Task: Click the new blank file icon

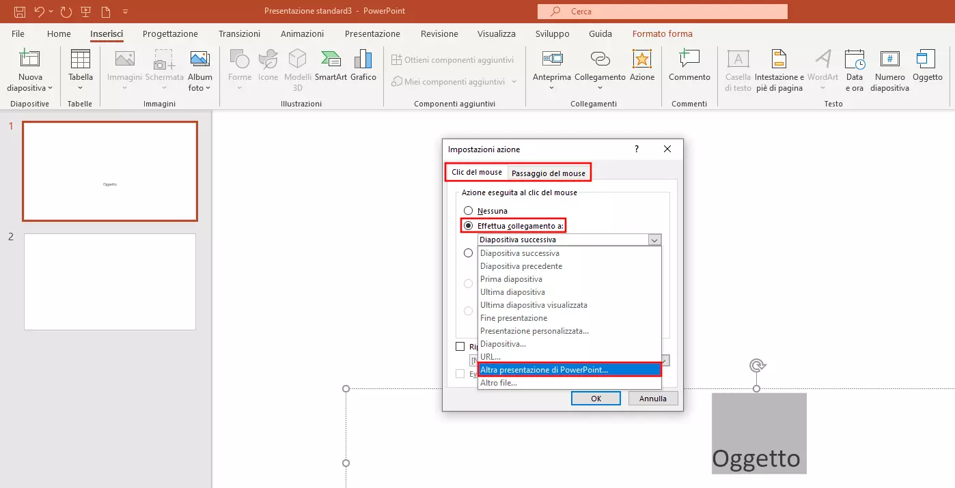Action: click(106, 12)
